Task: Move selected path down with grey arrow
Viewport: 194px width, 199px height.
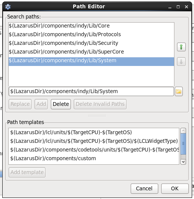Action: pos(181,62)
